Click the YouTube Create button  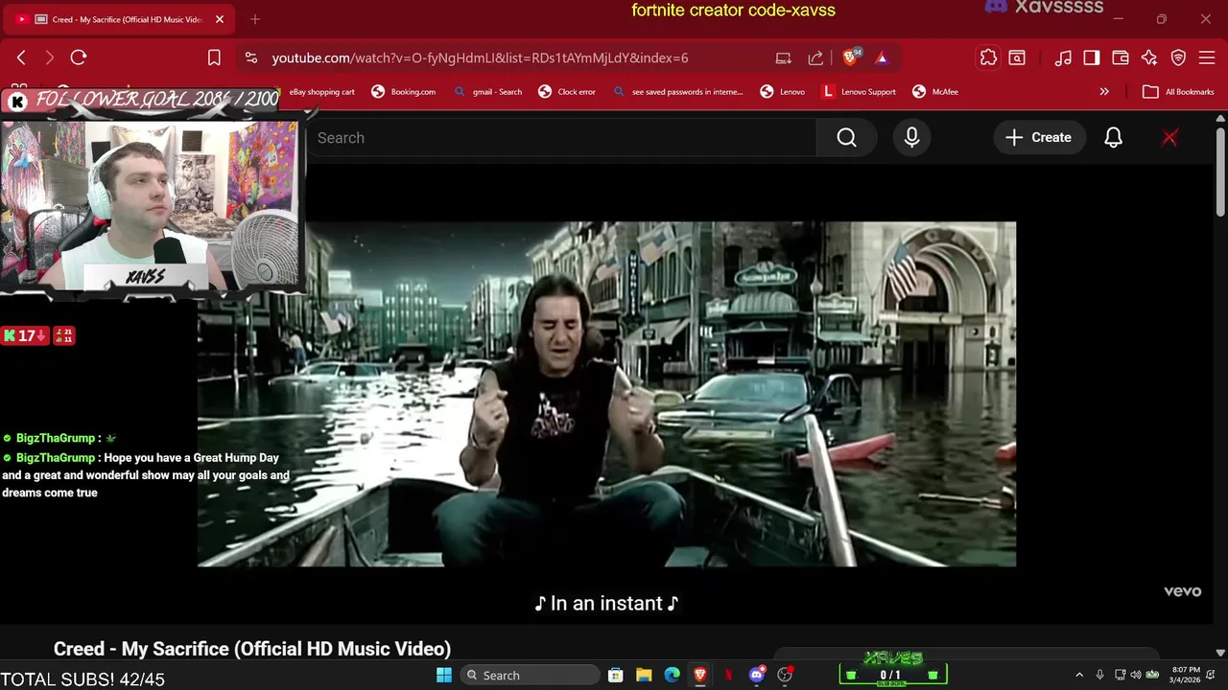coord(1038,137)
